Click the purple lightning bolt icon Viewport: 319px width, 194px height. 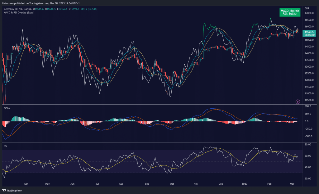point(298,102)
